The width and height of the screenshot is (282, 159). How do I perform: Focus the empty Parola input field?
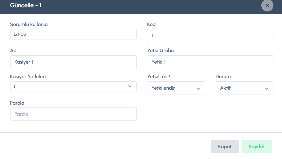pos(73,114)
